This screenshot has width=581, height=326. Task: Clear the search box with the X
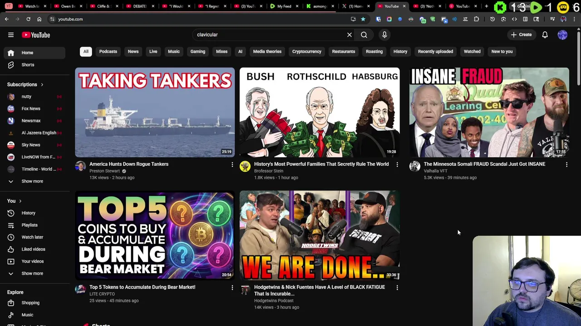[x=350, y=35]
